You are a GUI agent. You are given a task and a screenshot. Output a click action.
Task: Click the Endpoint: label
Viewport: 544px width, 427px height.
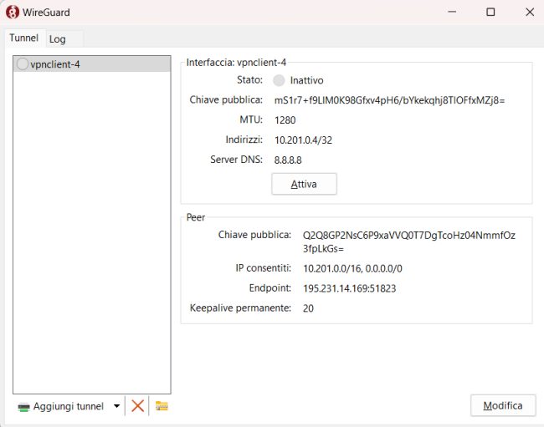pos(270,287)
